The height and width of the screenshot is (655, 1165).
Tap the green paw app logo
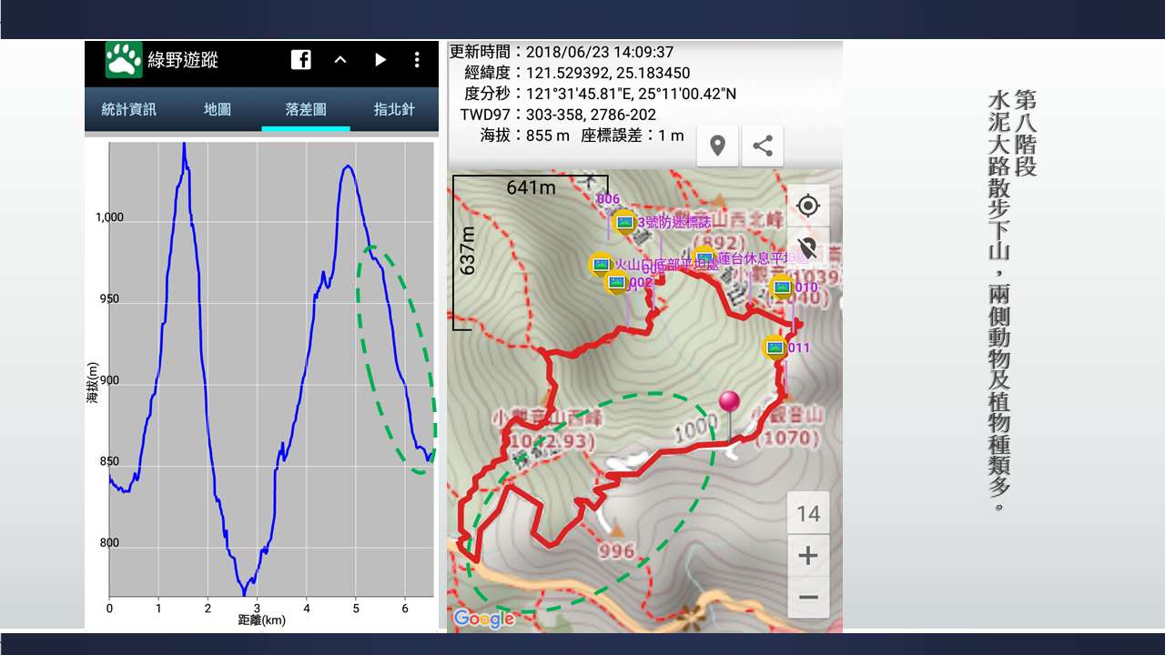point(124,60)
